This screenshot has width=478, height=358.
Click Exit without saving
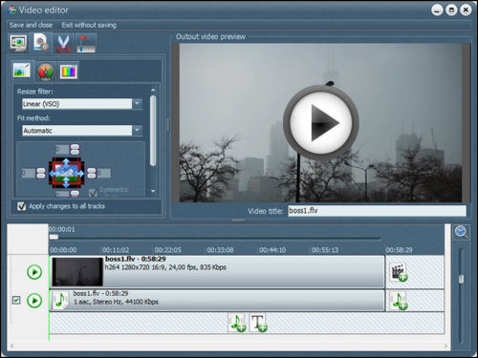pyautogui.click(x=89, y=25)
